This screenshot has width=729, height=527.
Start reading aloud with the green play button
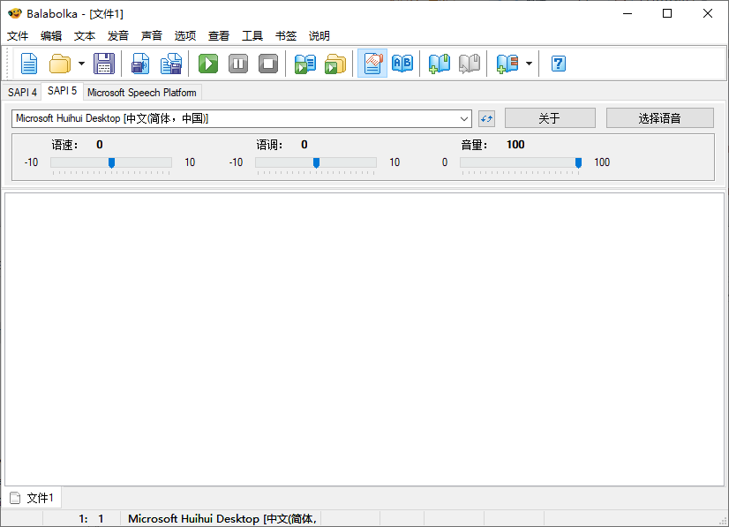[208, 64]
